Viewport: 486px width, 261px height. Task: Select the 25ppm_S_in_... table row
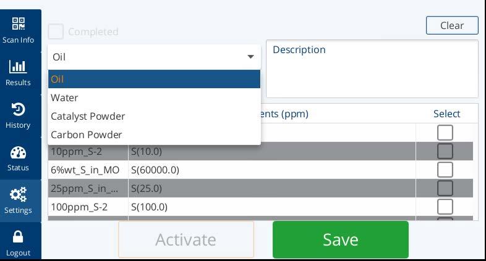pyautogui.click(x=260, y=188)
